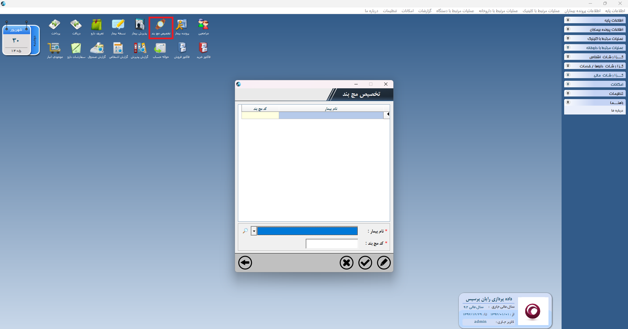This screenshot has height=329, width=628.
Task: Click the نام بیمار column header
Action: [x=331, y=109]
